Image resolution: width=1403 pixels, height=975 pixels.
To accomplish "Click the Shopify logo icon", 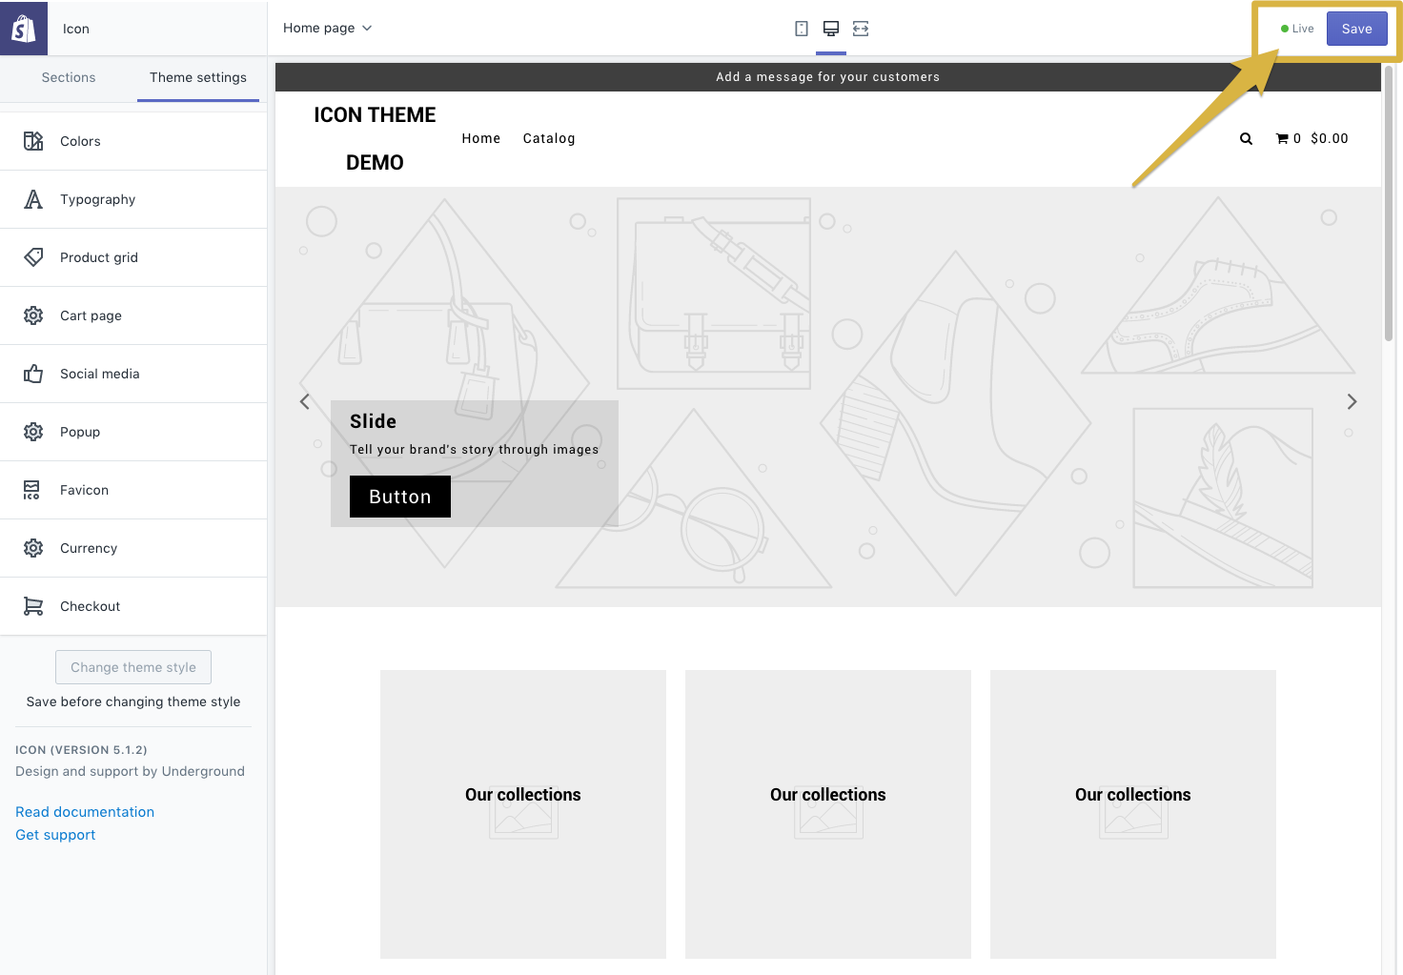I will click(x=24, y=28).
